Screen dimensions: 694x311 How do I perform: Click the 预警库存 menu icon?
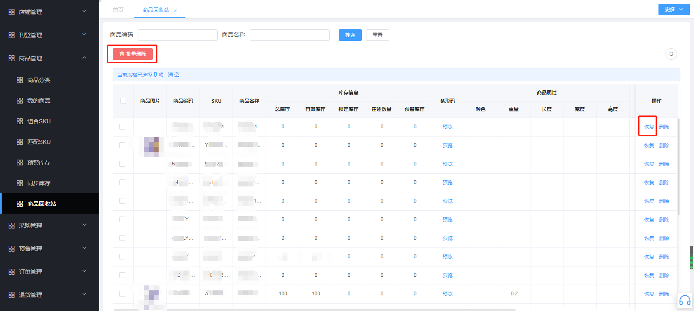tap(20, 163)
